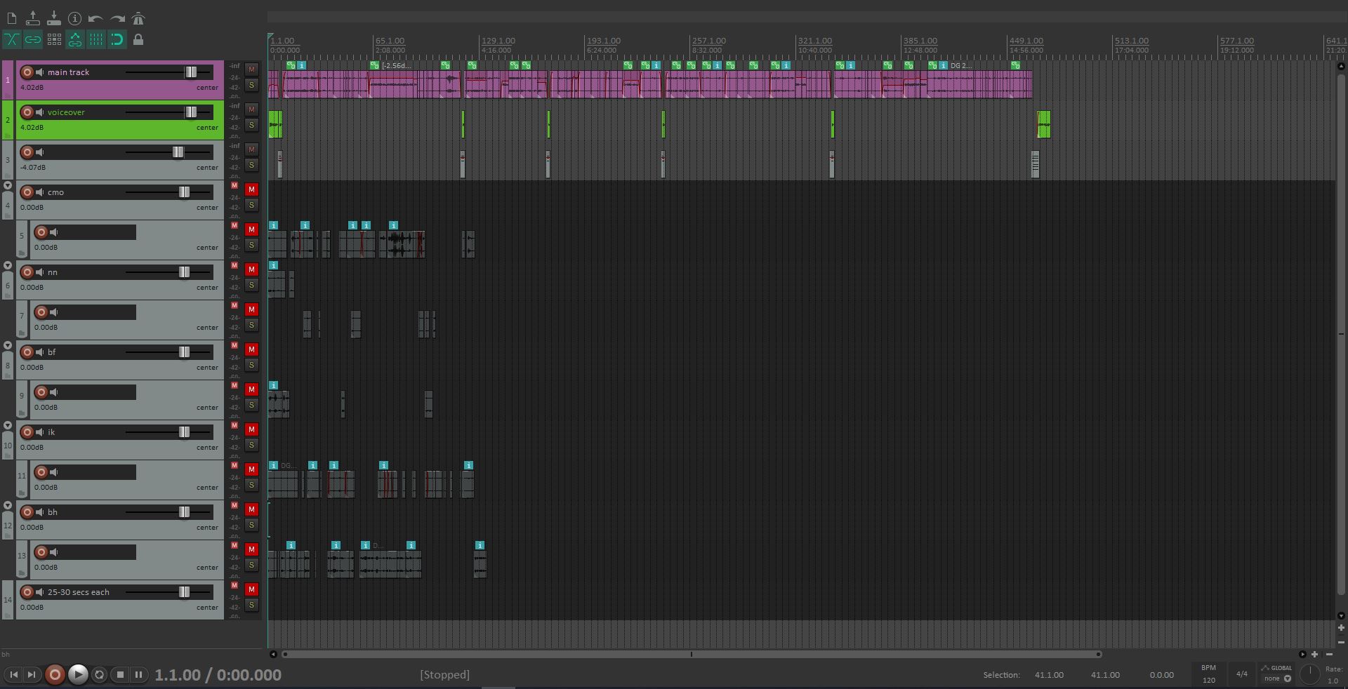Image resolution: width=1348 pixels, height=689 pixels.
Task: Toggle item grouping link icon
Action: (33, 39)
